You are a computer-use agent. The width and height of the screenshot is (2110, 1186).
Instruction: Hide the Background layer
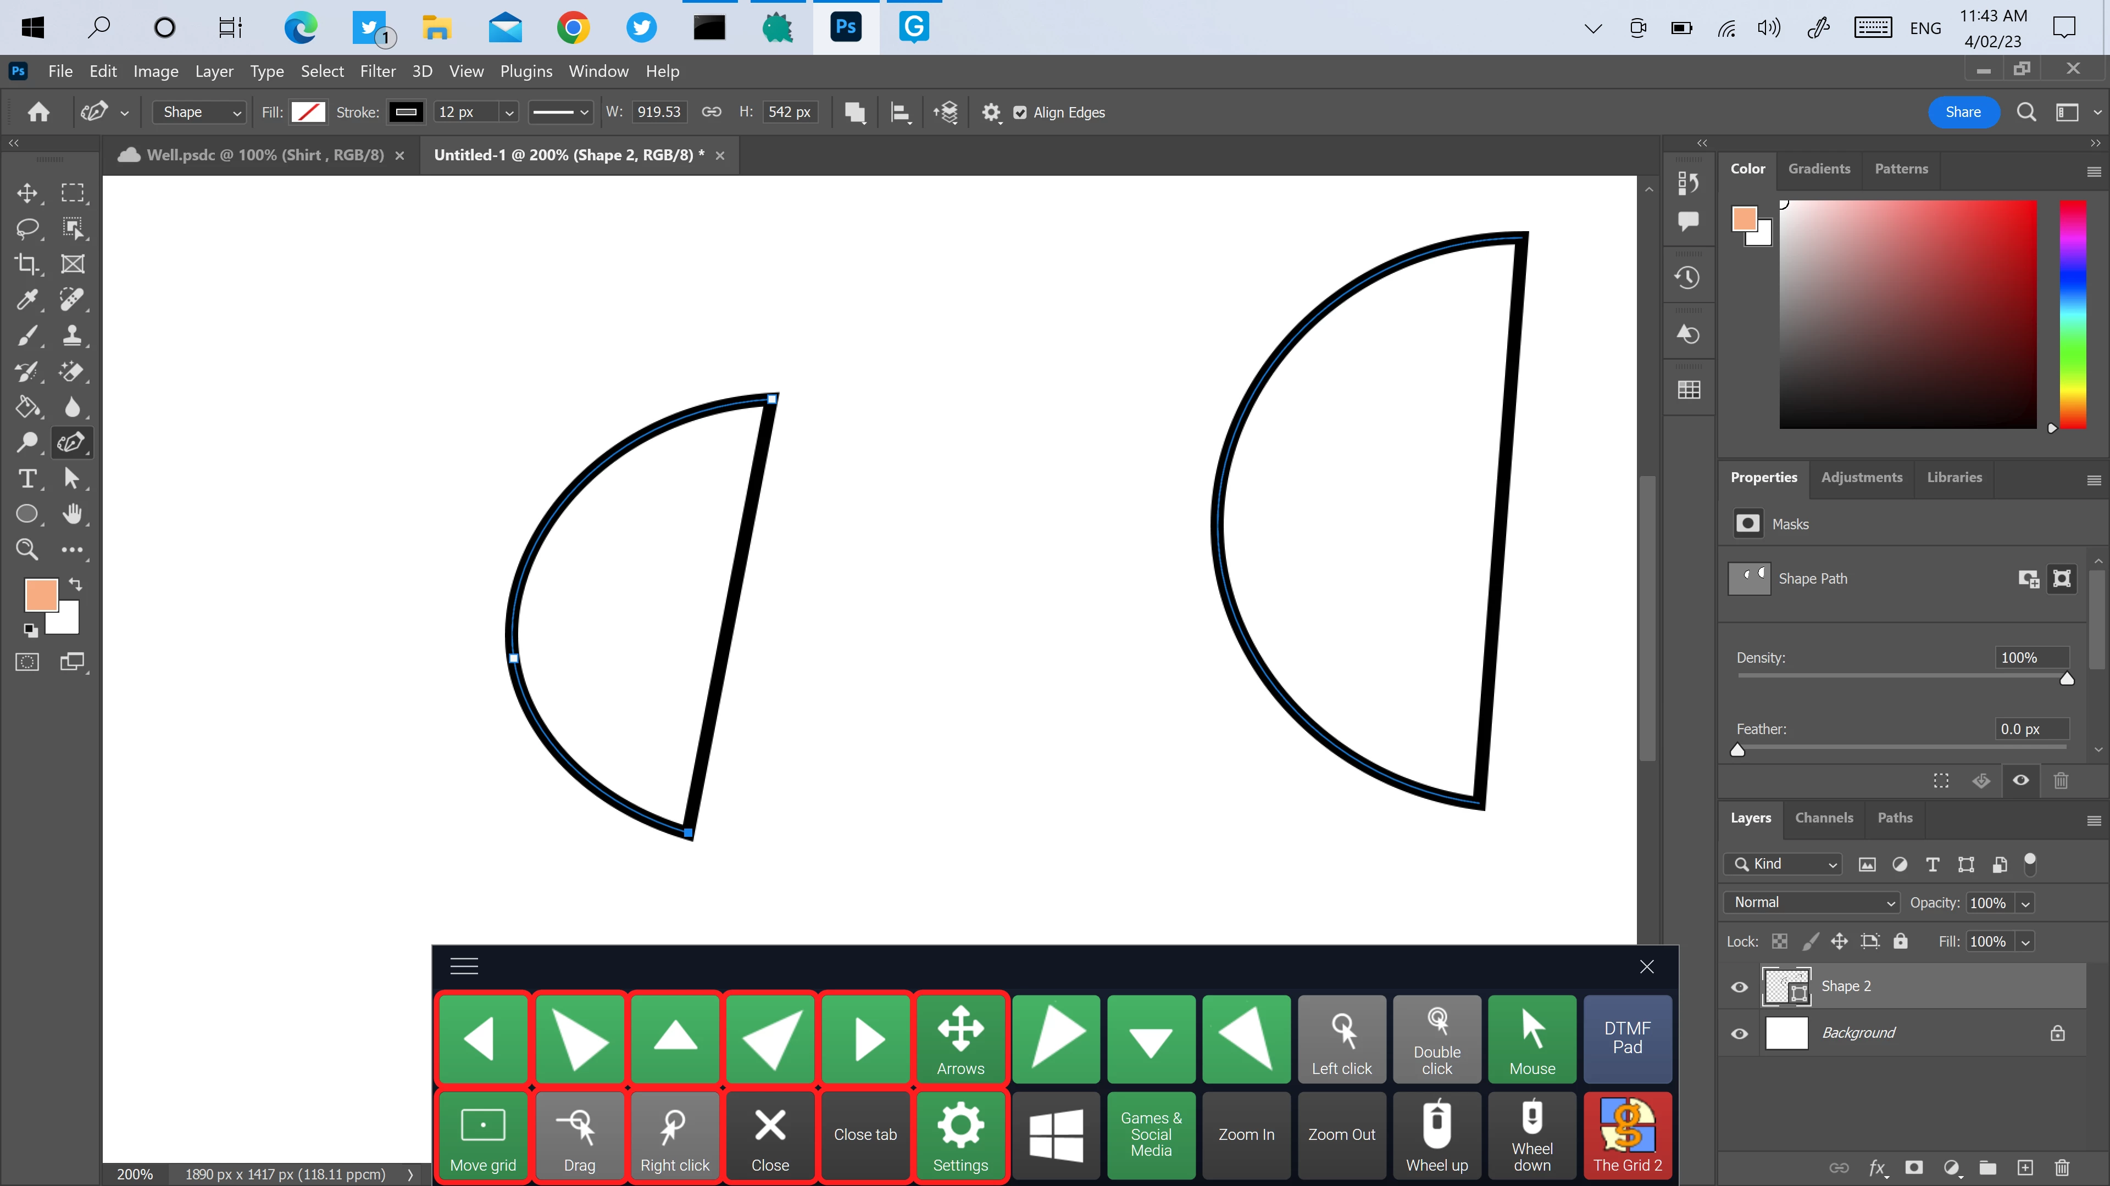pyautogui.click(x=1740, y=1034)
